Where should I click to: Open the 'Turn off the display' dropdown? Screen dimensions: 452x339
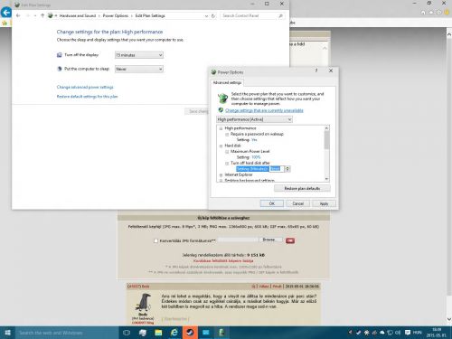point(139,55)
